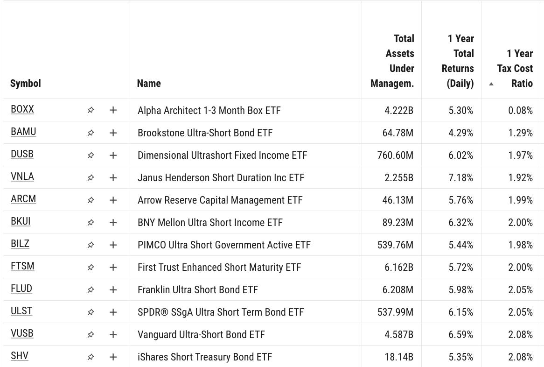Click the plus icon next to VNLA
Image resolution: width=544 pixels, height=367 pixels.
tap(113, 177)
